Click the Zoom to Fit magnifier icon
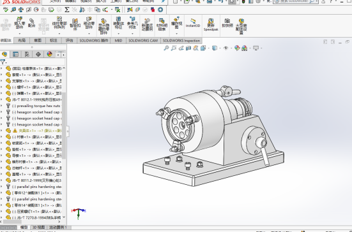352x232 pixels. [x=166, y=48]
